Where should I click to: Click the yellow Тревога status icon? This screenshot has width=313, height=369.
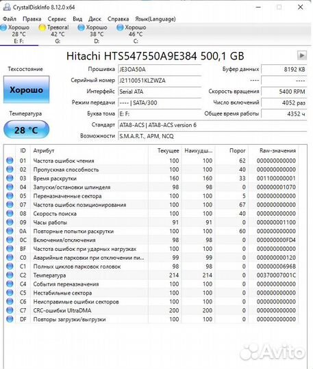pyautogui.click(x=42, y=28)
